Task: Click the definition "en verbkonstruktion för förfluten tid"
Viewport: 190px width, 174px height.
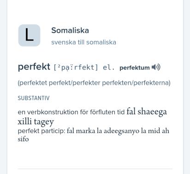Action: point(71,112)
